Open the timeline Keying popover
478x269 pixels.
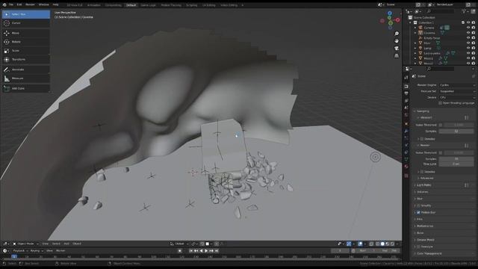click(x=37, y=251)
